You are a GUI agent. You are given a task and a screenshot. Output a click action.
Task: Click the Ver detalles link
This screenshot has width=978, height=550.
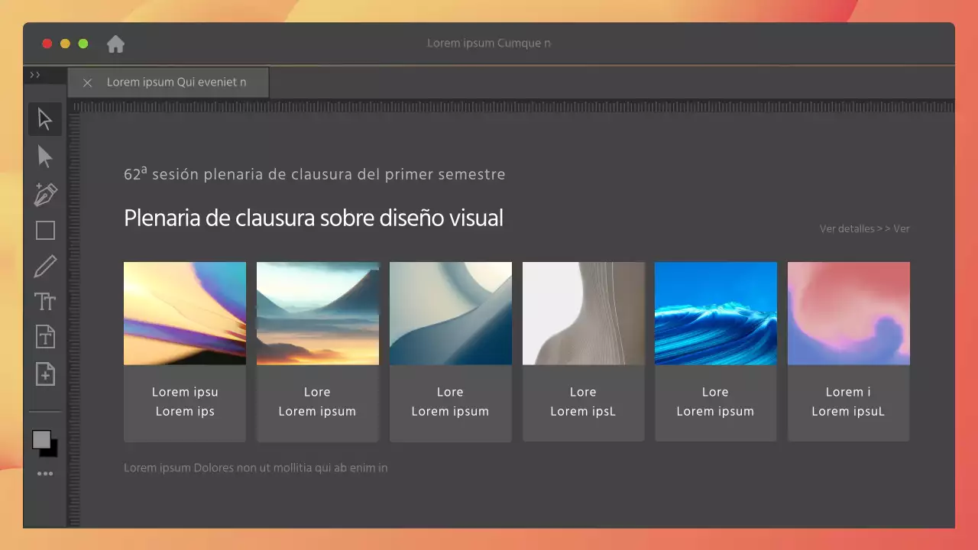(x=847, y=228)
